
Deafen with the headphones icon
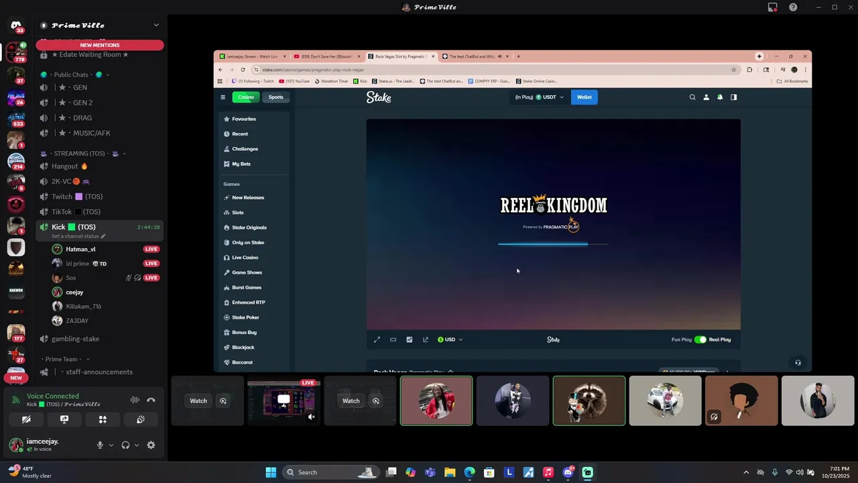125,445
